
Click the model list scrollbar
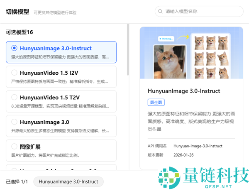coord(128,49)
